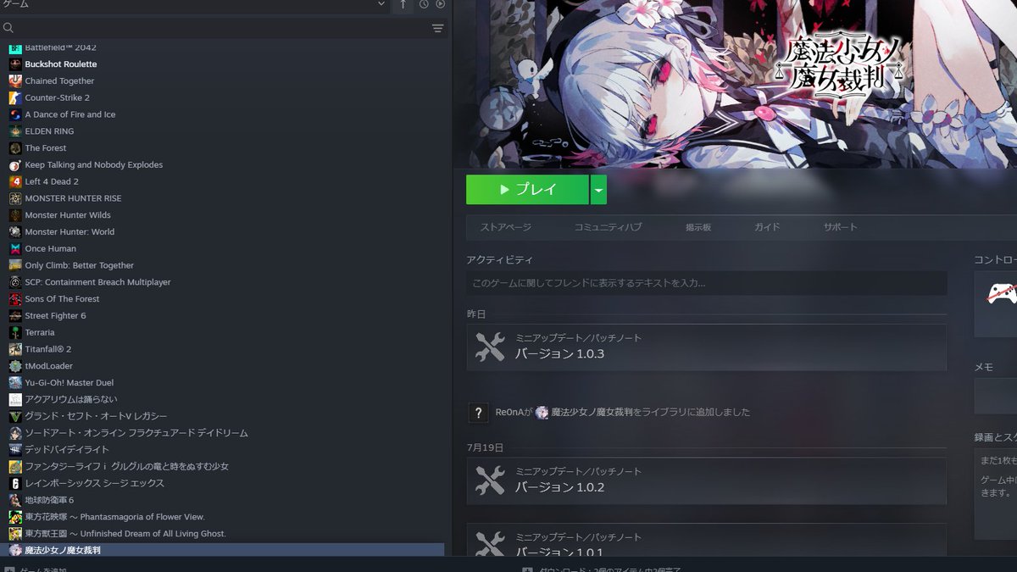
Task: Select グランド・セフト・オートV レガシー
Action: click(x=96, y=416)
